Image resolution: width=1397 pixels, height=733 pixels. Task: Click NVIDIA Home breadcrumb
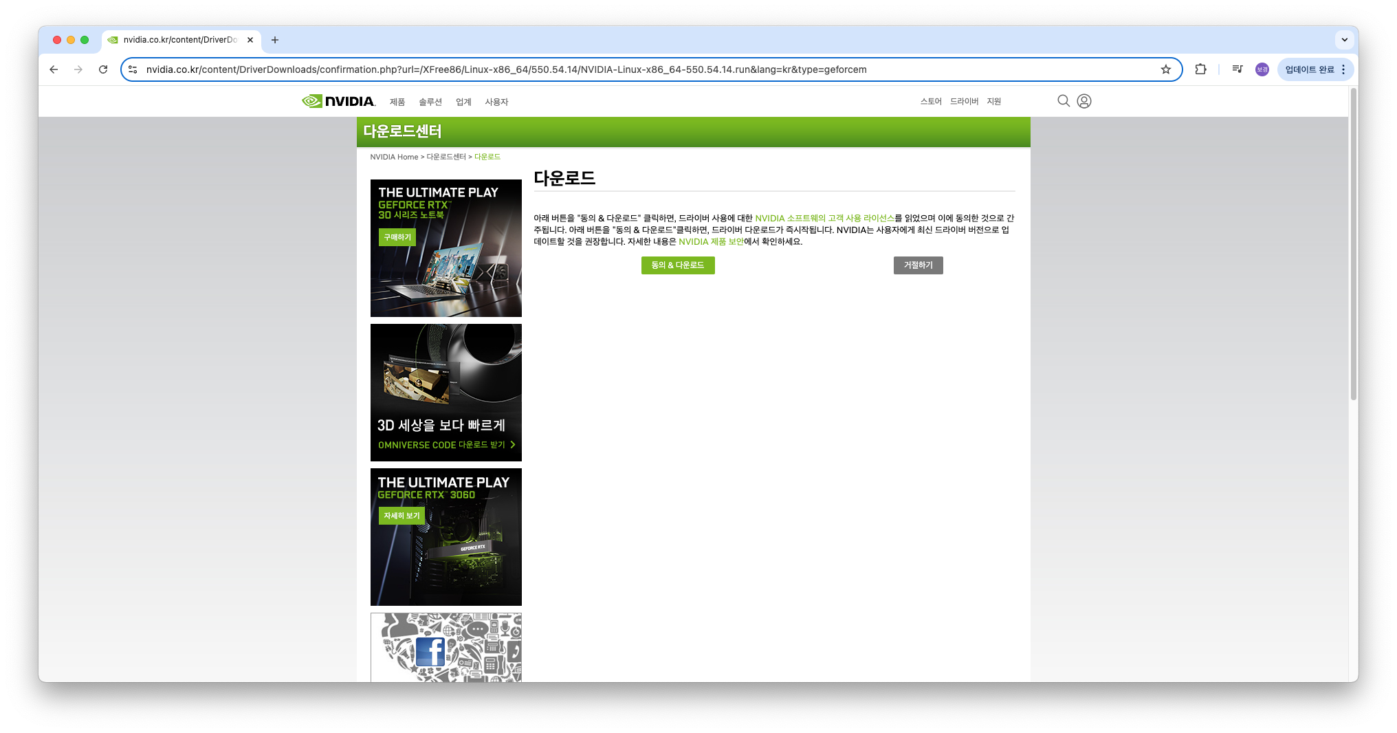[394, 157]
